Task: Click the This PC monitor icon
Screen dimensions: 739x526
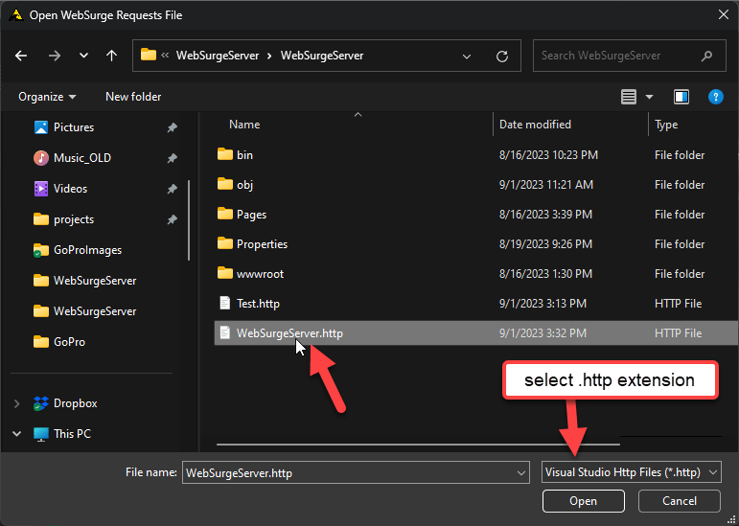Action: point(41,434)
